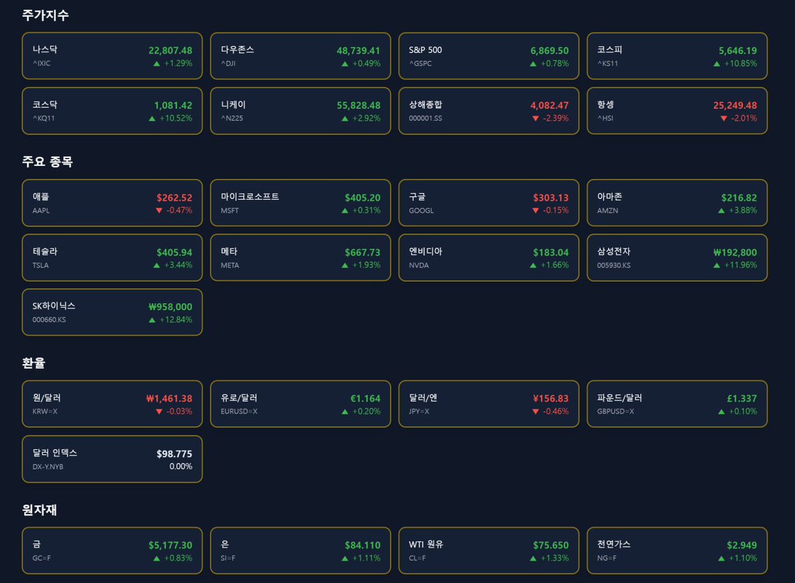This screenshot has height=583, width=795.
Task: Click the 다우존스 ^DJI card
Action: pos(300,56)
